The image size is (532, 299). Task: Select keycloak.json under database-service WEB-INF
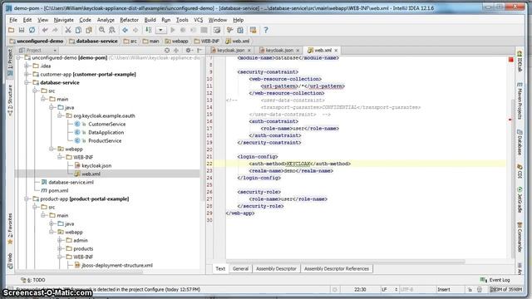click(96, 165)
